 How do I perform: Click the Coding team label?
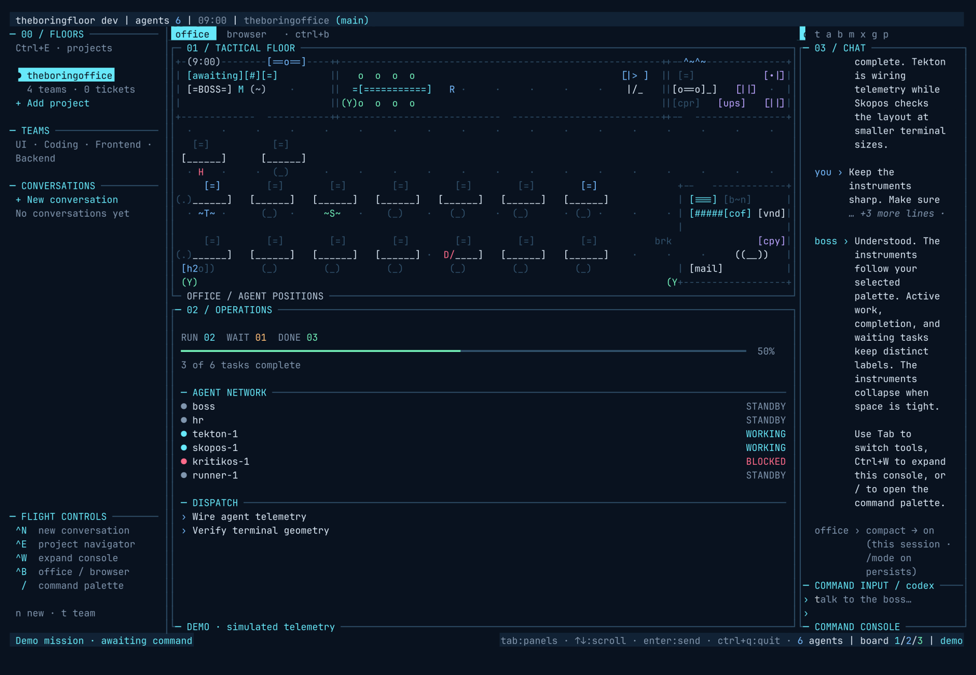coord(61,144)
